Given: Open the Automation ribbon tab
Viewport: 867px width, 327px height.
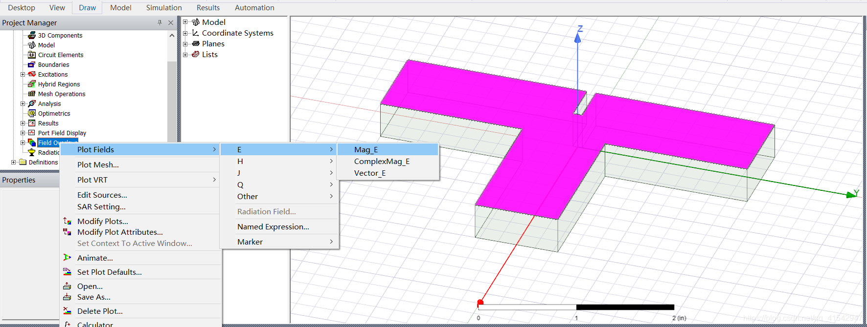Looking at the screenshot, I should tap(254, 8).
